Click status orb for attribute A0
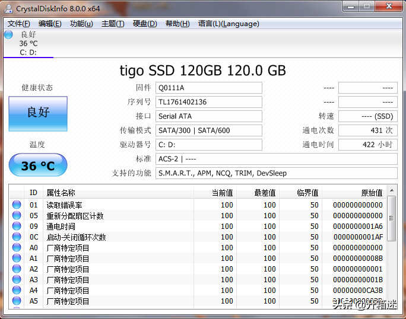This screenshot has width=406, height=319. [17, 247]
